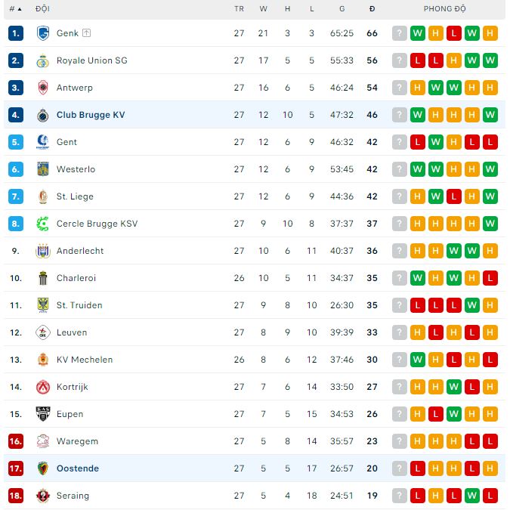Open the KV Mechelen team link
The image size is (510, 510).
point(84,360)
